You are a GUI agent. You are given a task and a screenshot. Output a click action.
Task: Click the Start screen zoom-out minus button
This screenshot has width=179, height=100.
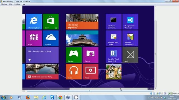click(x=153, y=89)
